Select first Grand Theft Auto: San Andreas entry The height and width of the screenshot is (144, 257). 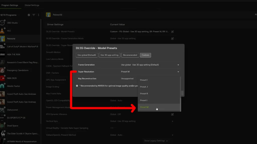tap(20, 94)
